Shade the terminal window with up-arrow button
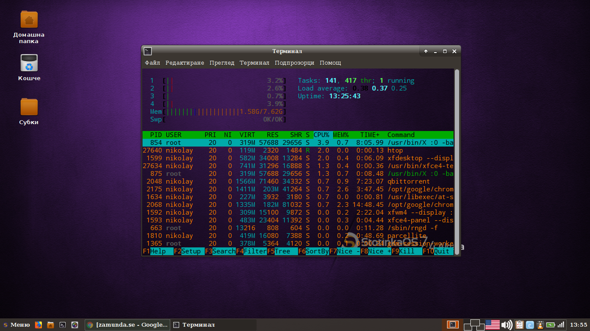Image resolution: width=590 pixels, height=331 pixels. 426,51
